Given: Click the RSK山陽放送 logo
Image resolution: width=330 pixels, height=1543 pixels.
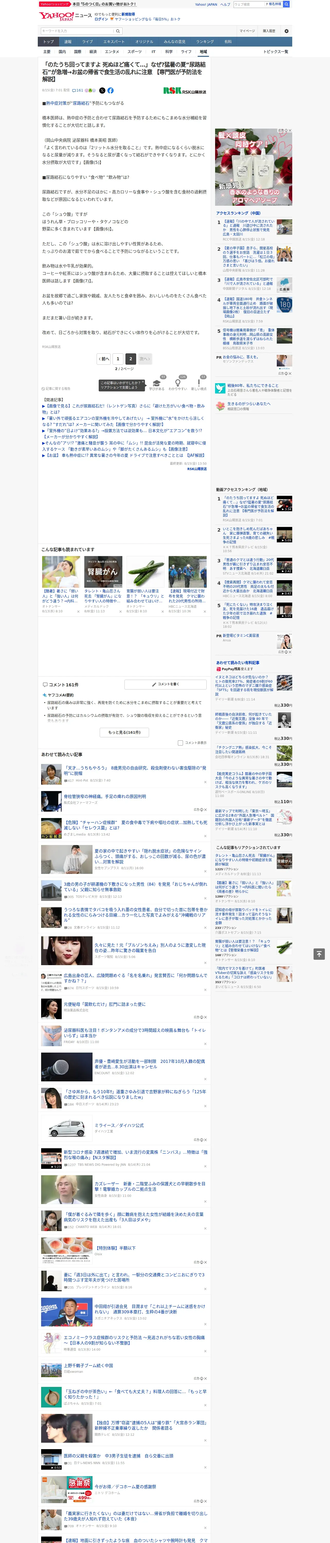Looking at the screenshot, I should (185, 91).
